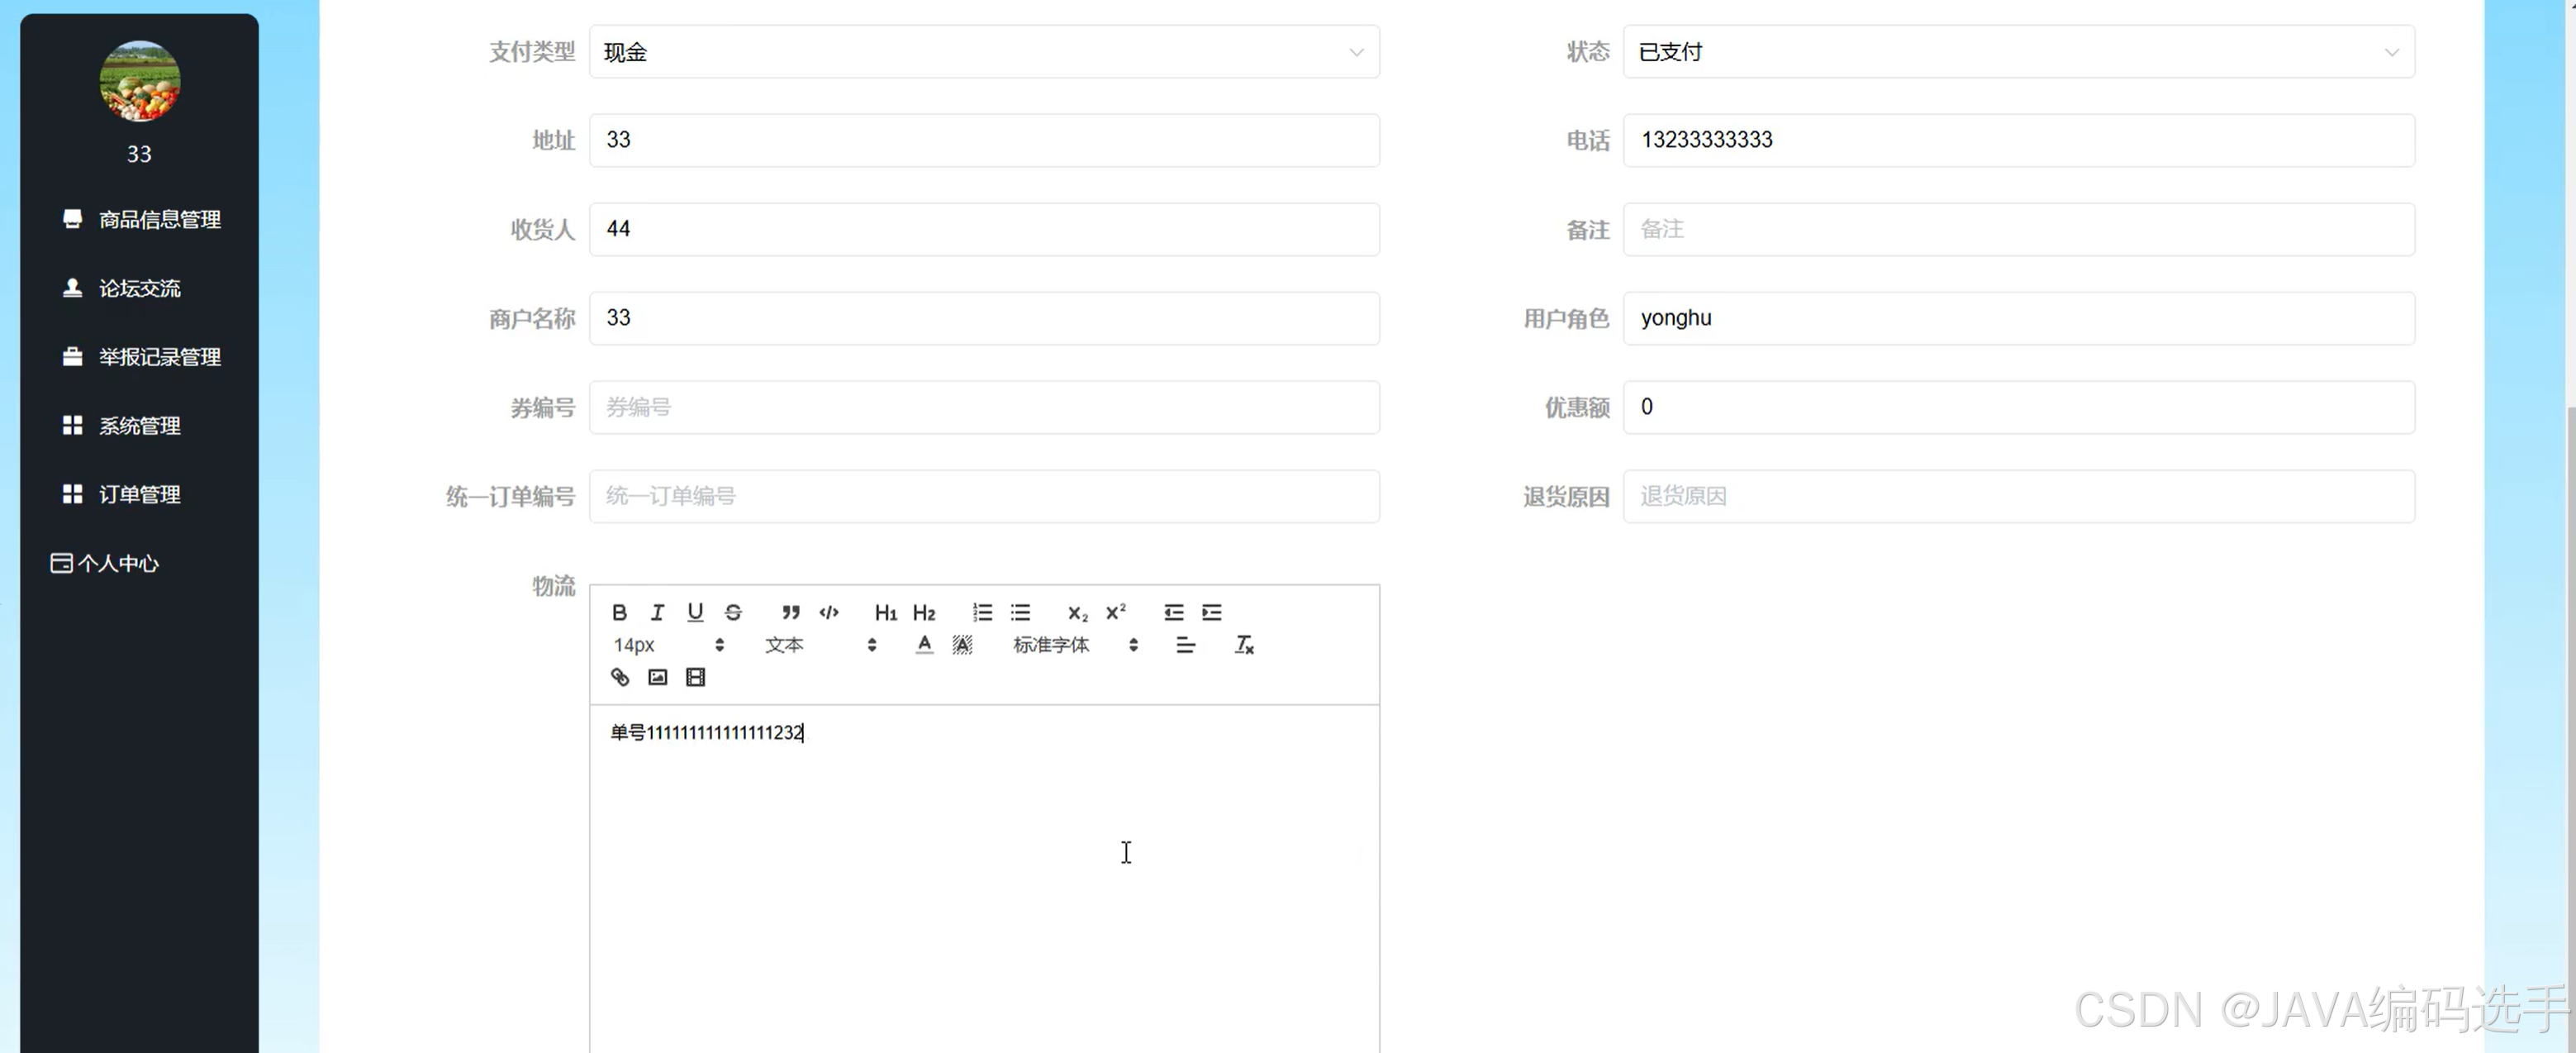Focus the 统一订单编号 input field

[984, 496]
